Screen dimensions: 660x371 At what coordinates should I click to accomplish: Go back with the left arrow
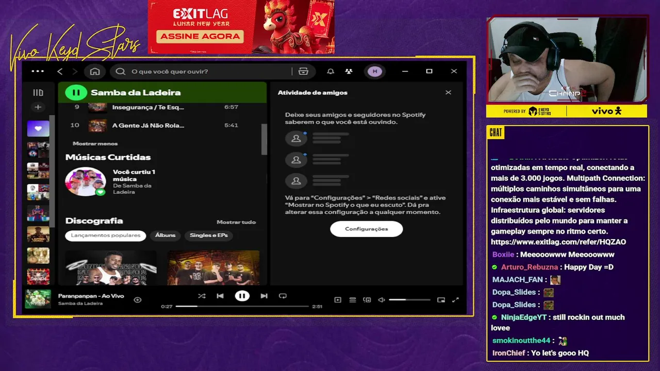pos(60,71)
